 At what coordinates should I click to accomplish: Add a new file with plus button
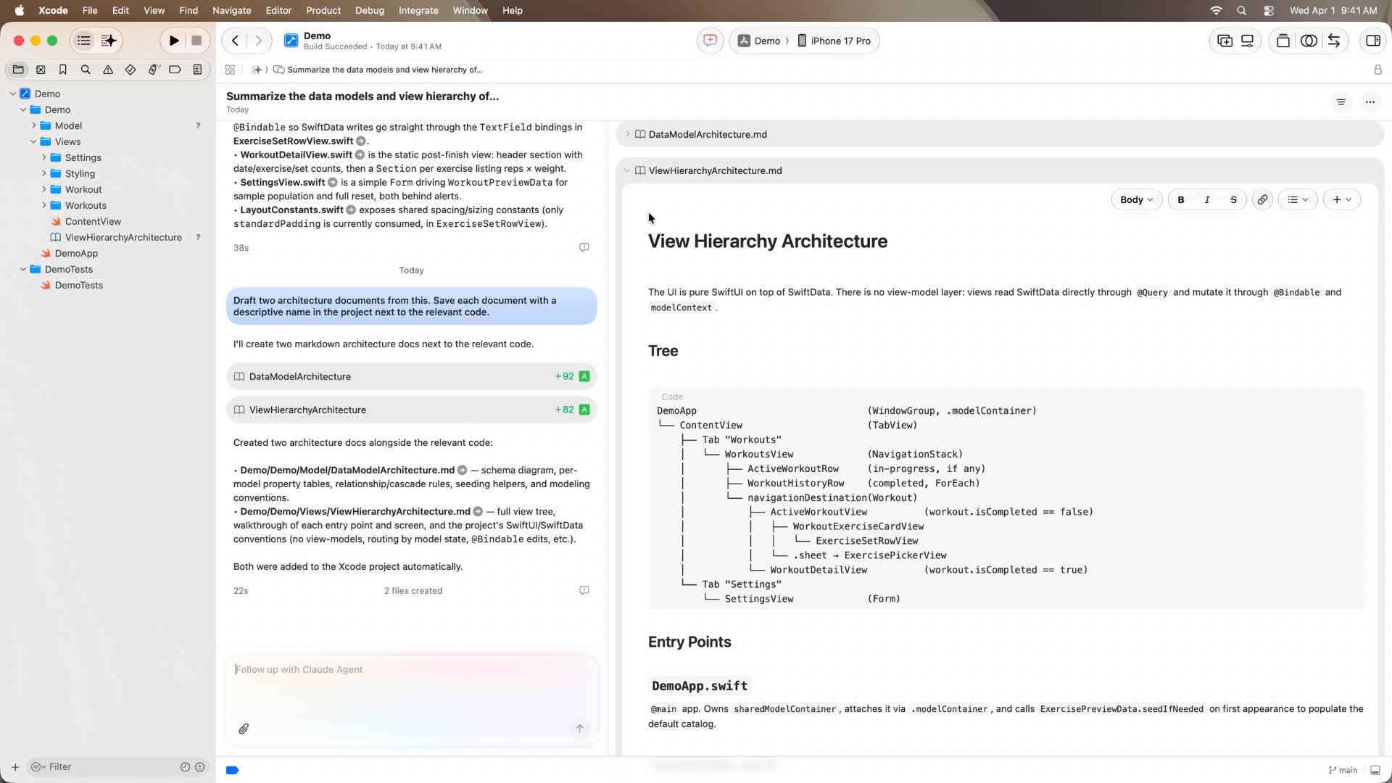click(14, 766)
